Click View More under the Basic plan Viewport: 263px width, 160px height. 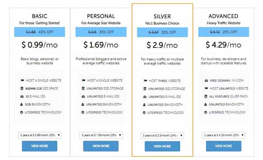[40, 146]
